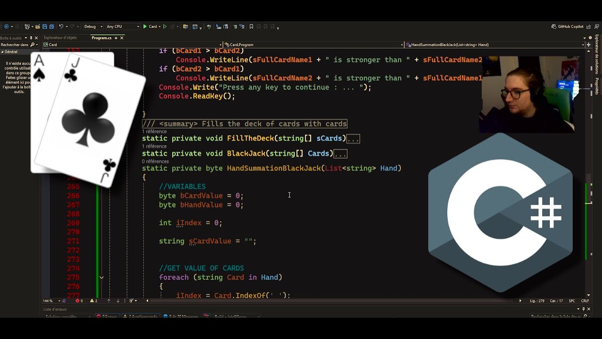Open the Card project navigation dropdown

(132, 45)
